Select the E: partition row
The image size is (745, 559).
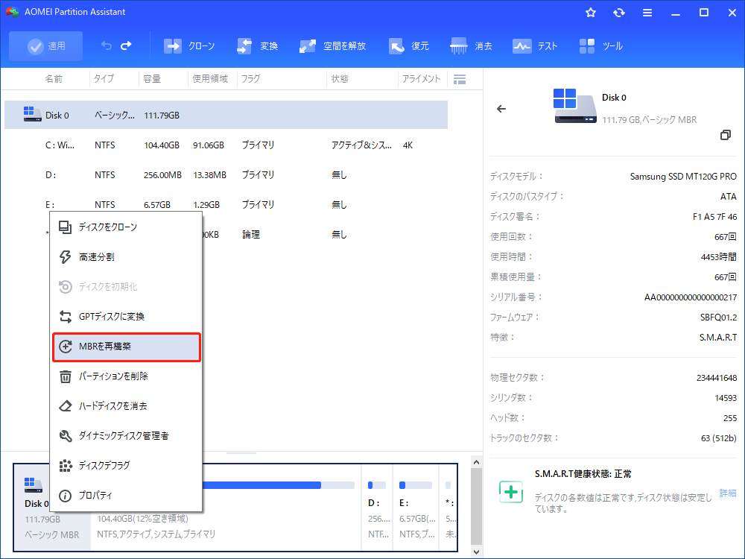[x=226, y=204]
